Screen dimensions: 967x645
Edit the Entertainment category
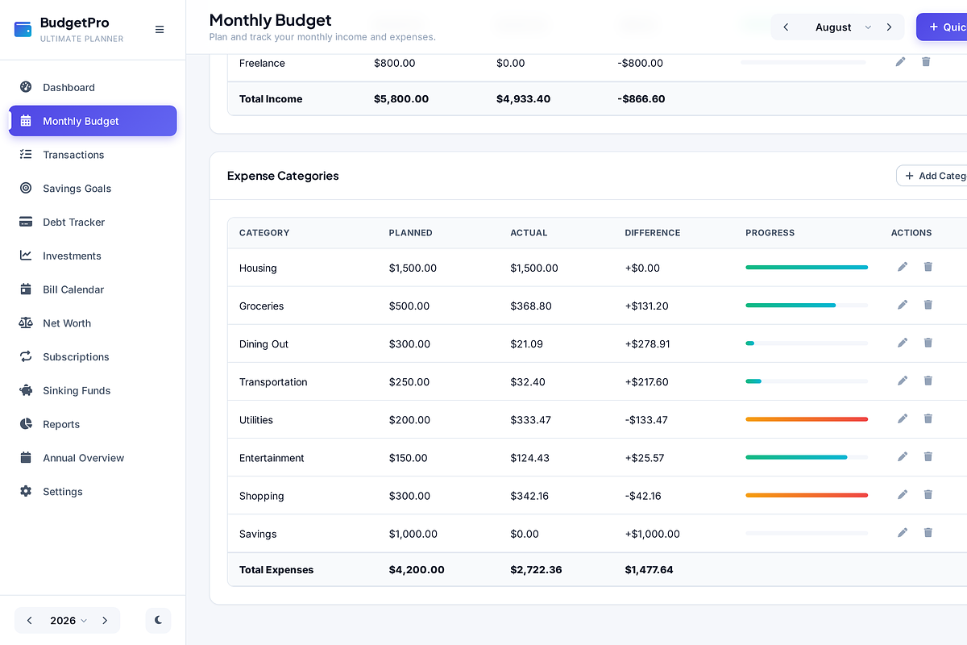pyautogui.click(x=903, y=456)
